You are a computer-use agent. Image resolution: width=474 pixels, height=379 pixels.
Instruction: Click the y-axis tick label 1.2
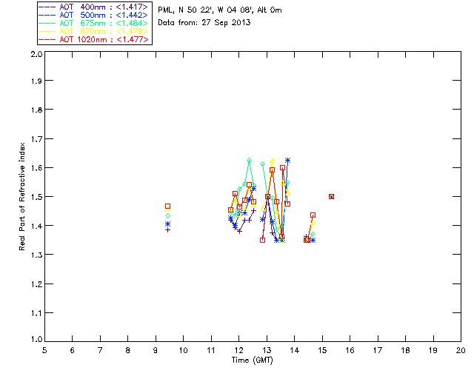point(36,284)
